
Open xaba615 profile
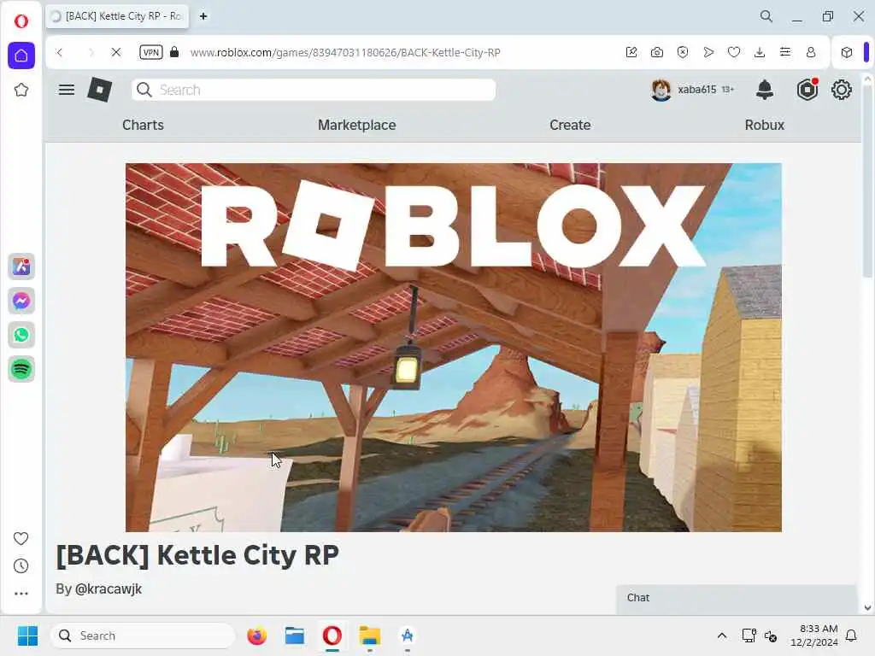click(x=692, y=89)
